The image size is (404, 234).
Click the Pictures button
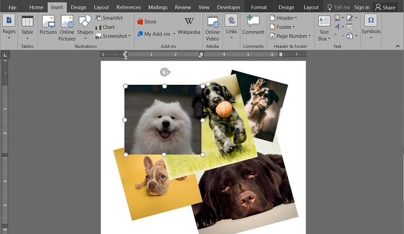(48, 25)
